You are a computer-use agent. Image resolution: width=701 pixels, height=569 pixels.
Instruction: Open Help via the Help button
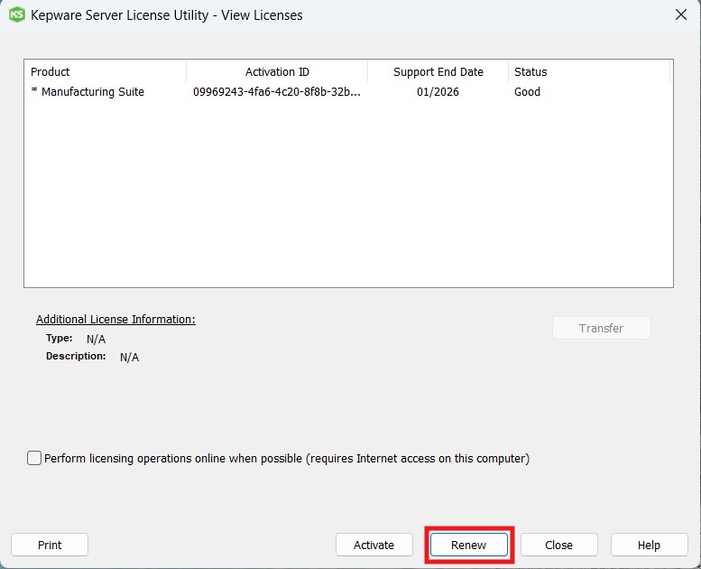tap(649, 545)
